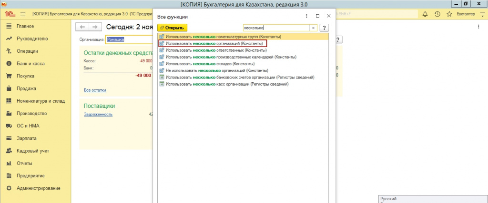Image resolution: width=488 pixels, height=203 pixels.
Task: Select Не использовать несколько организаций
Action: pyautogui.click(x=243, y=71)
